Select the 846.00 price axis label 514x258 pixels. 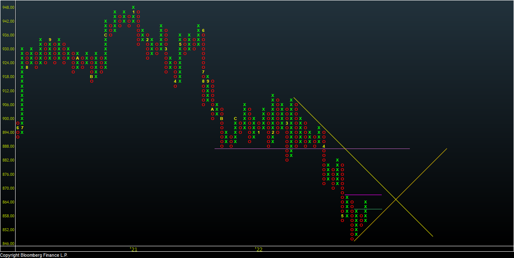pyautogui.click(x=9, y=244)
